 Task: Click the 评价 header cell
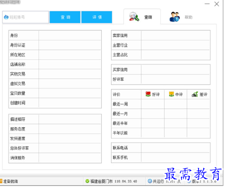[x=117, y=94]
